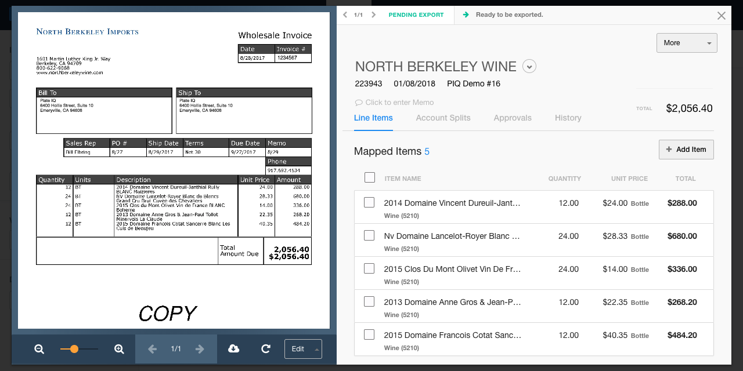The width and height of the screenshot is (743, 371).
Task: Click to enter Memo field
Action: [x=399, y=103]
